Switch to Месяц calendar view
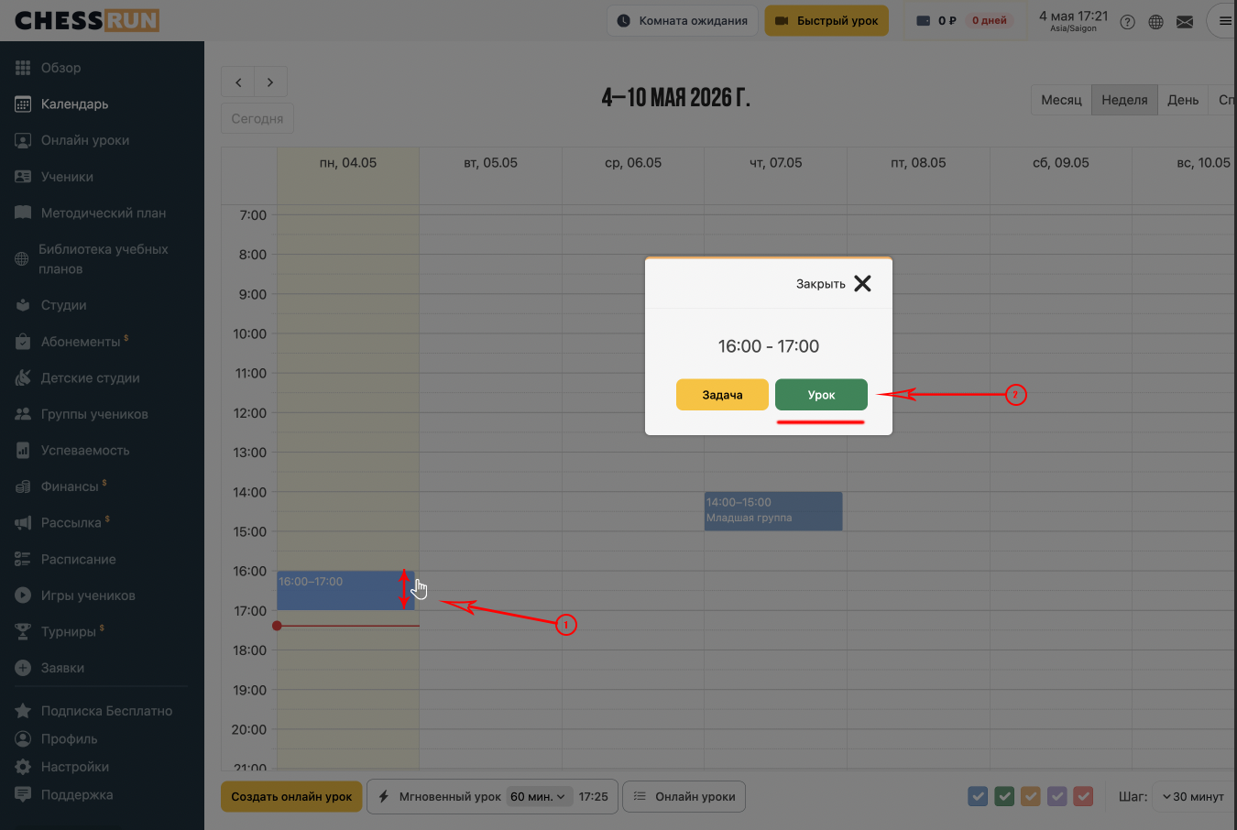1237x830 pixels. coord(1061,100)
